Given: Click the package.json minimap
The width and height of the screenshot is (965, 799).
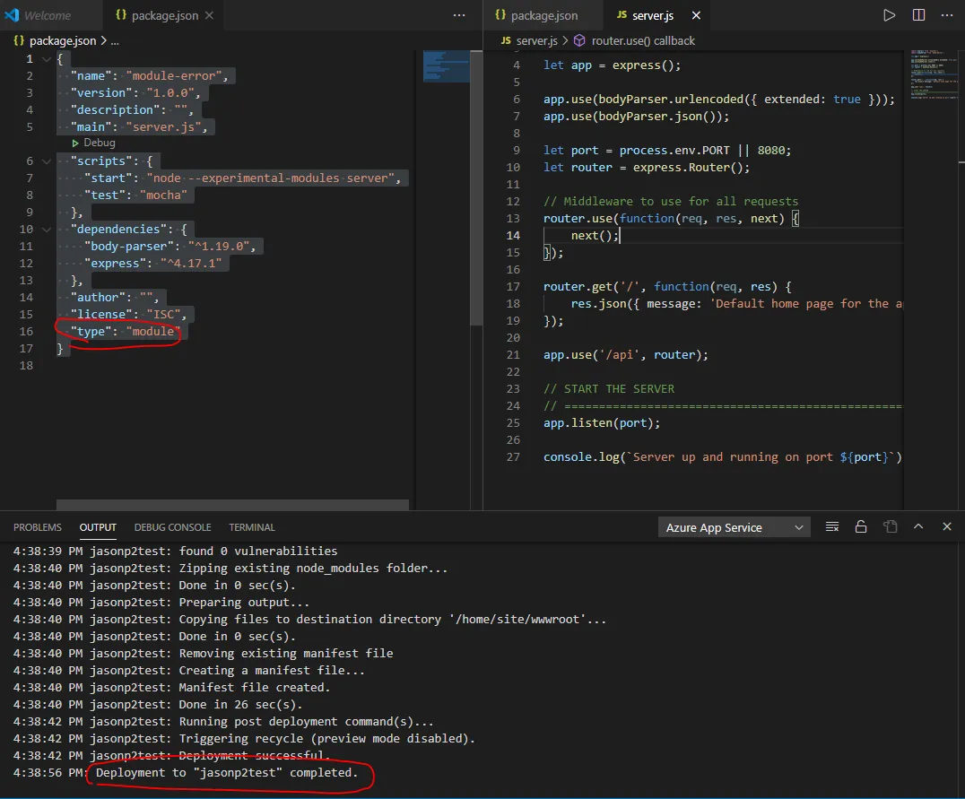Looking at the screenshot, I should click(x=447, y=66).
